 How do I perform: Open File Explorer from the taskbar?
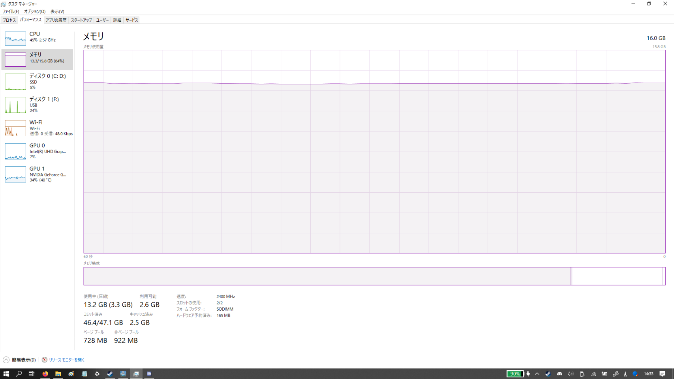[x=58, y=373]
